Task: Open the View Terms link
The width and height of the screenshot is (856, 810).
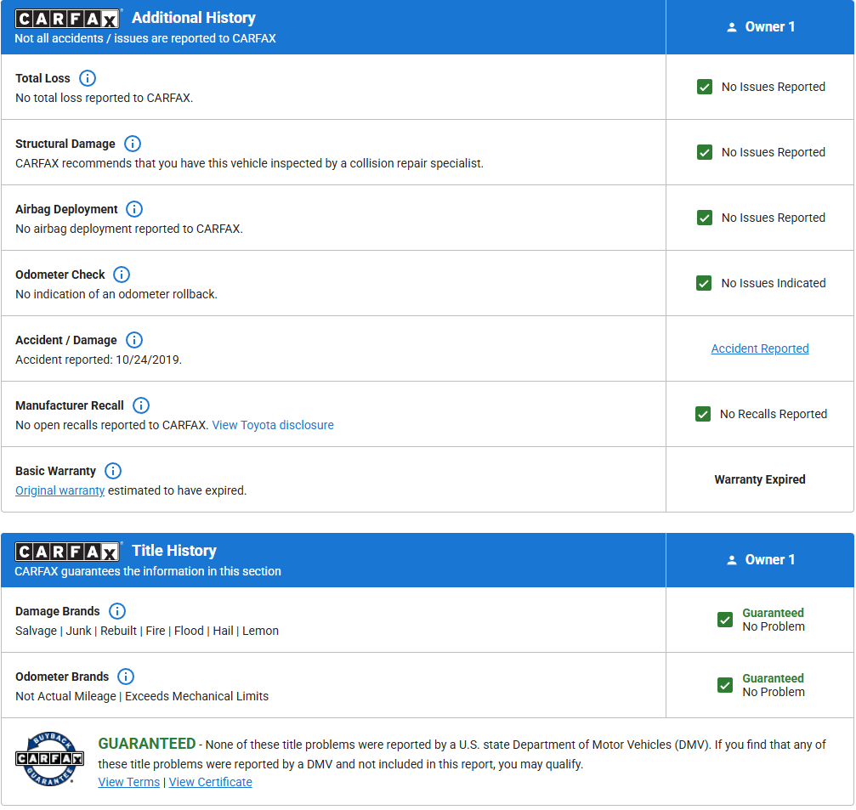Action: click(x=129, y=782)
